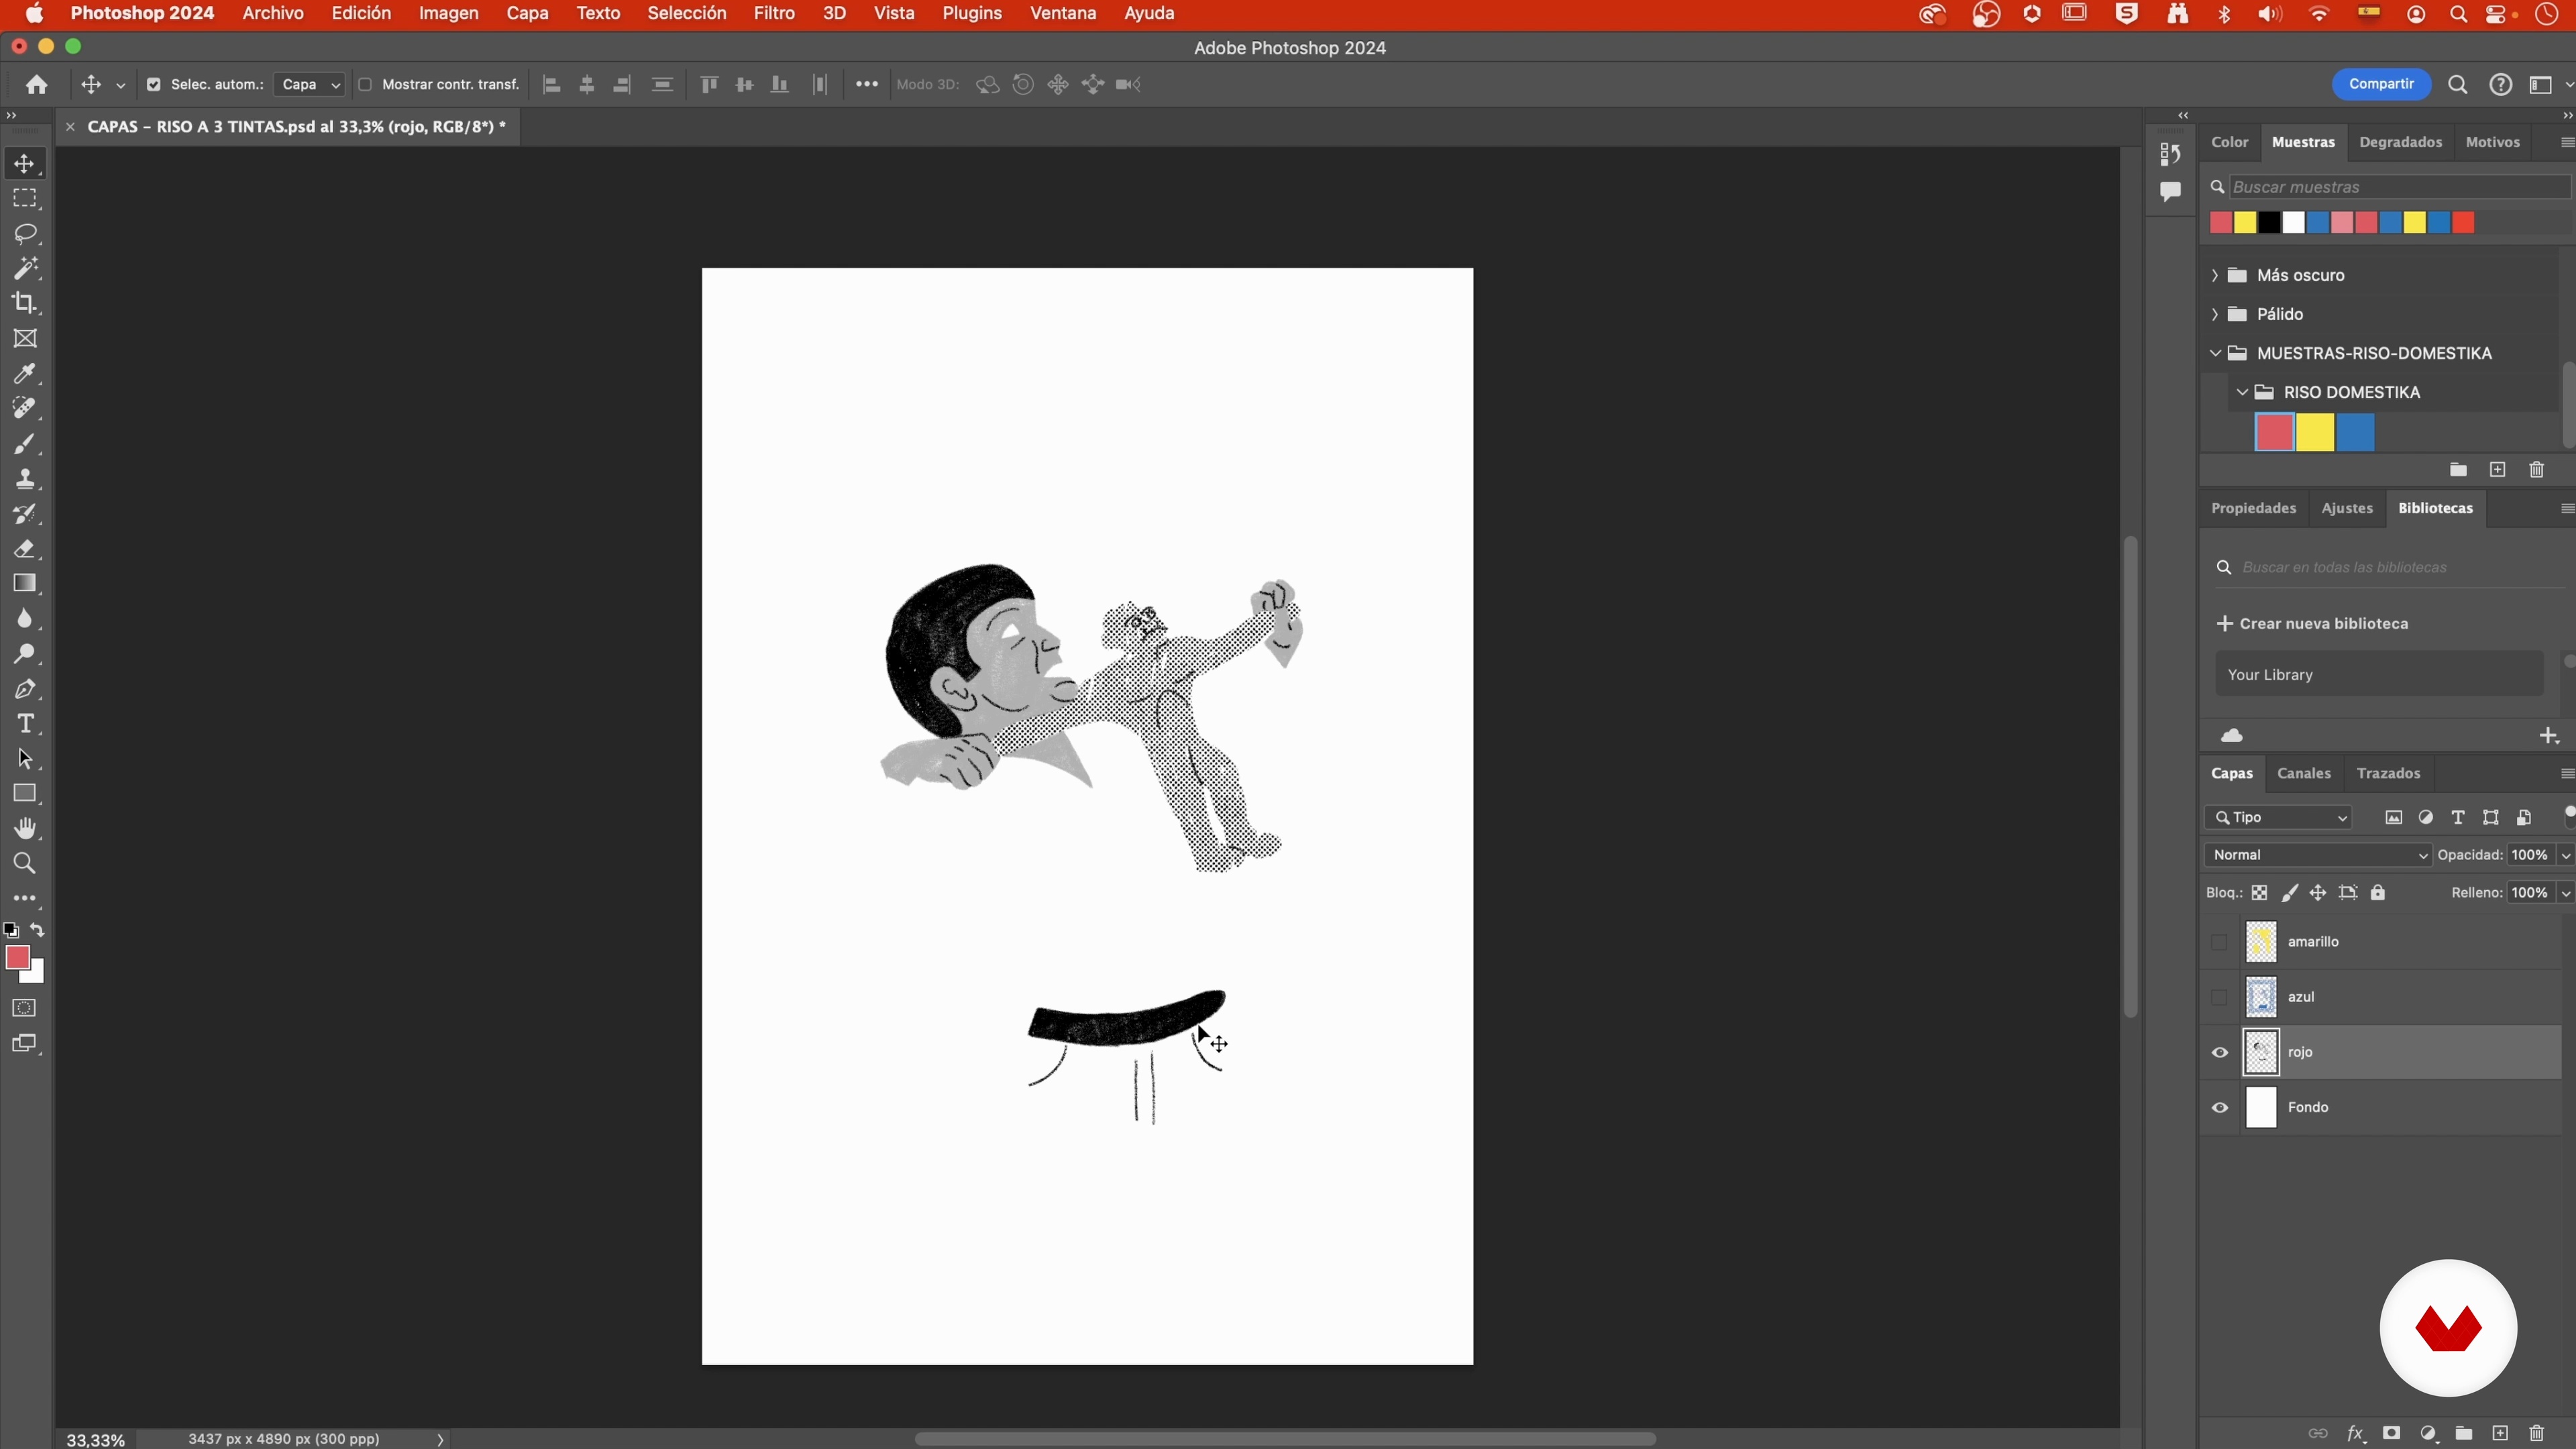Uncheck the Selec. autom. checkbox

coord(154,85)
